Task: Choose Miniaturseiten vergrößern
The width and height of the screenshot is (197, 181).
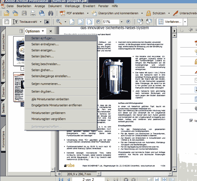Action: 61,119
